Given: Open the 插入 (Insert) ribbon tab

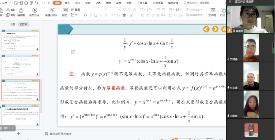Looking at the screenshot, I should click(67, 3).
